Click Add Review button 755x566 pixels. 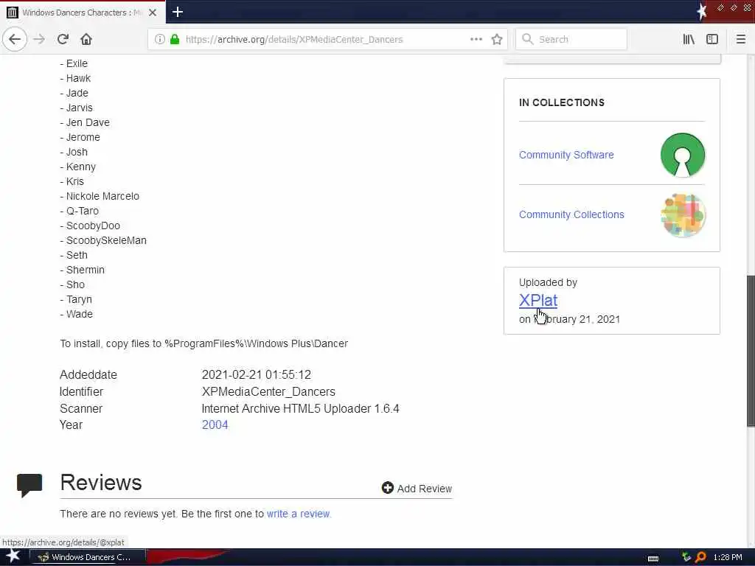[x=417, y=488]
